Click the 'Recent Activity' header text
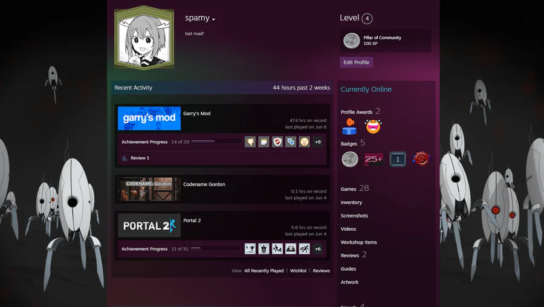The width and height of the screenshot is (544, 307). [x=133, y=88]
